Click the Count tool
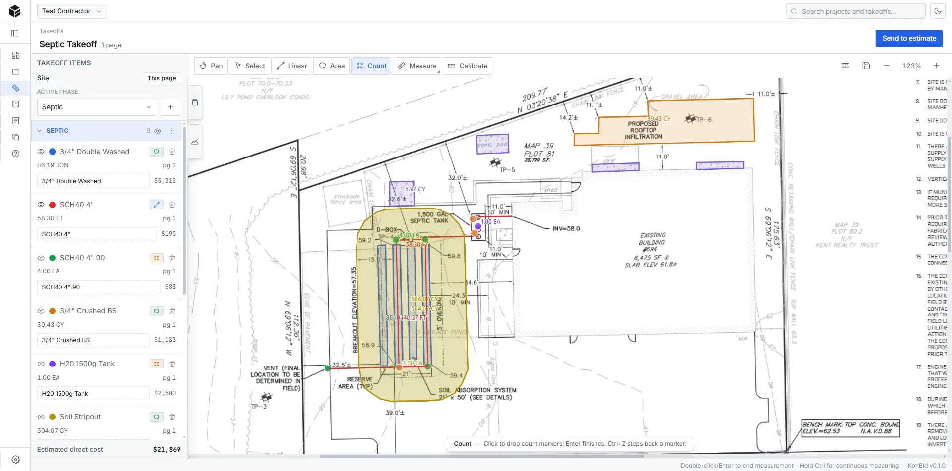The height and width of the screenshot is (471, 952). point(371,66)
